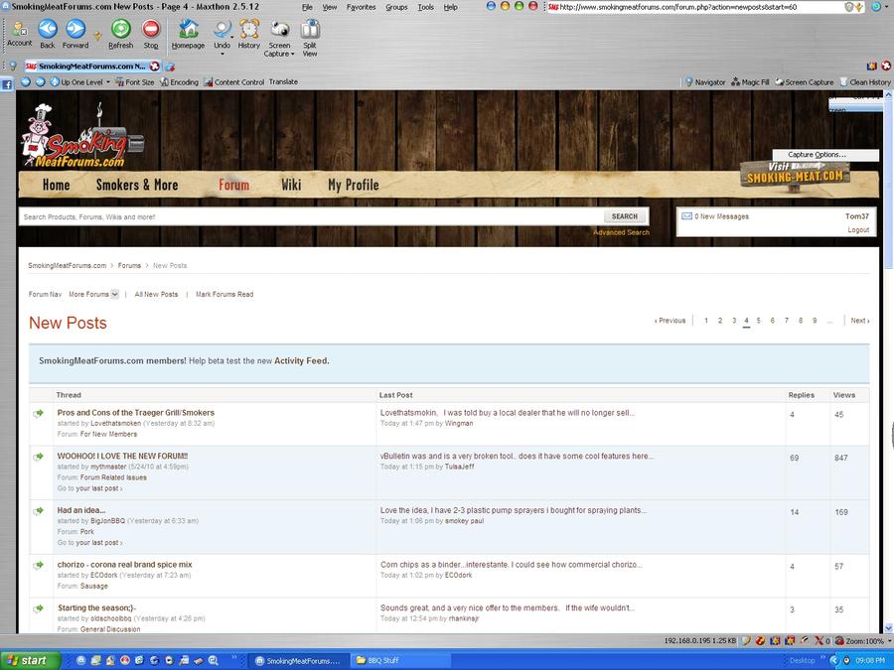The width and height of the screenshot is (894, 670).
Task: Open the Traeger Grill/Smokers thread
Action: pos(136,413)
